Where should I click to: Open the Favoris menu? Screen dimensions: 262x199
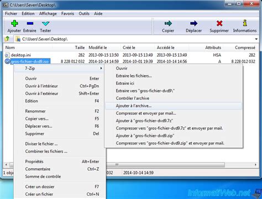point(67,14)
